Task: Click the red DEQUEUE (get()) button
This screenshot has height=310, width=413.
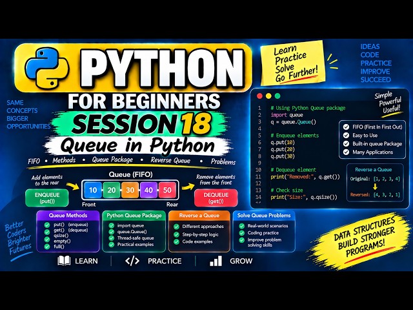Action: click(x=216, y=198)
